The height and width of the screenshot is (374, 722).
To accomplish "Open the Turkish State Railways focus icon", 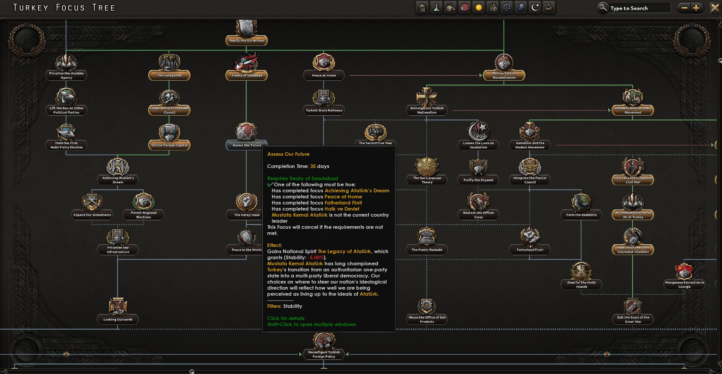I will point(324,98).
